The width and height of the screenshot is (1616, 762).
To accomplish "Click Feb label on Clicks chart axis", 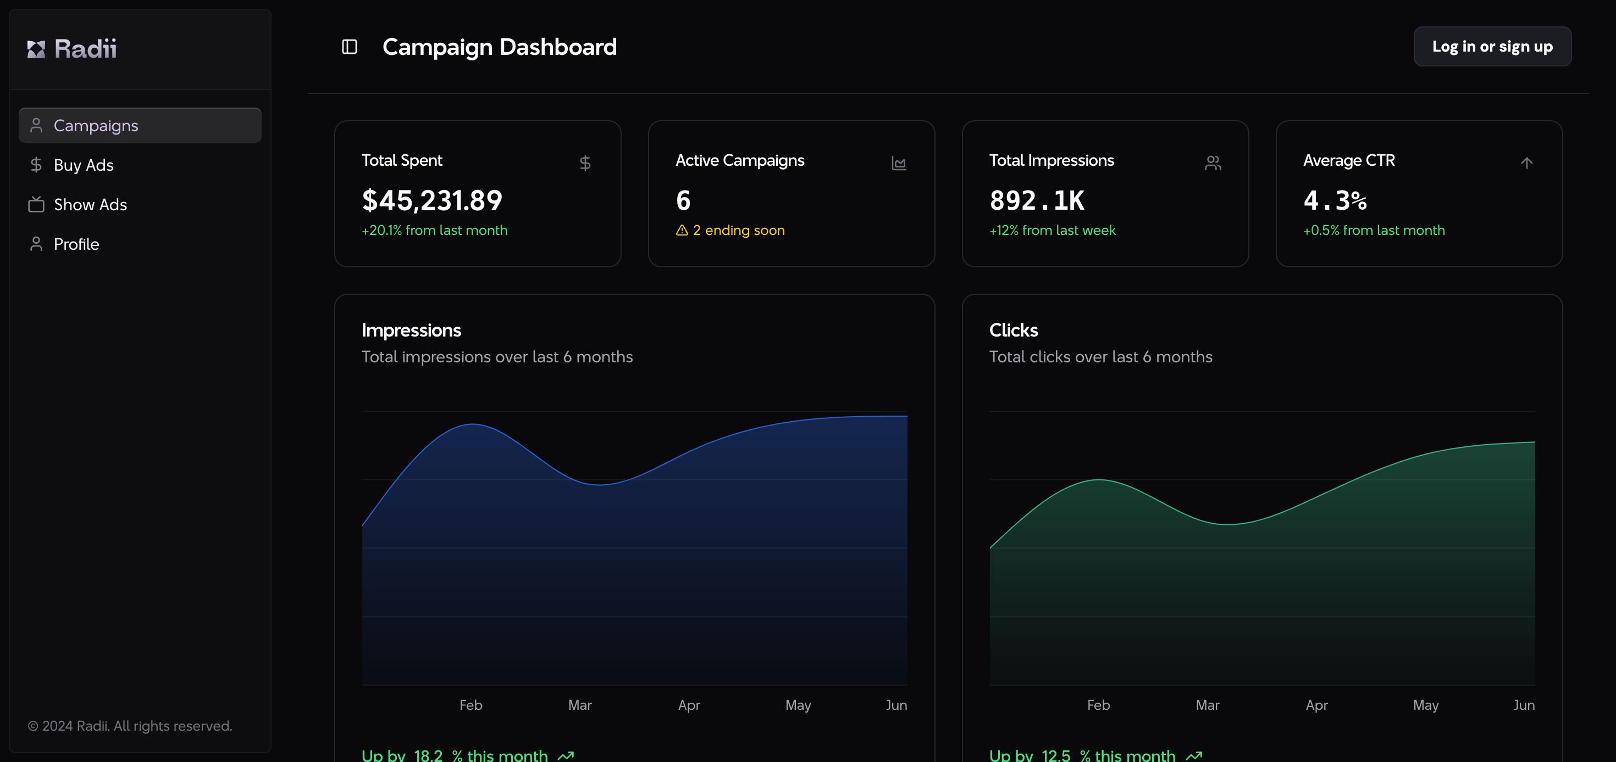I will click(x=1099, y=705).
